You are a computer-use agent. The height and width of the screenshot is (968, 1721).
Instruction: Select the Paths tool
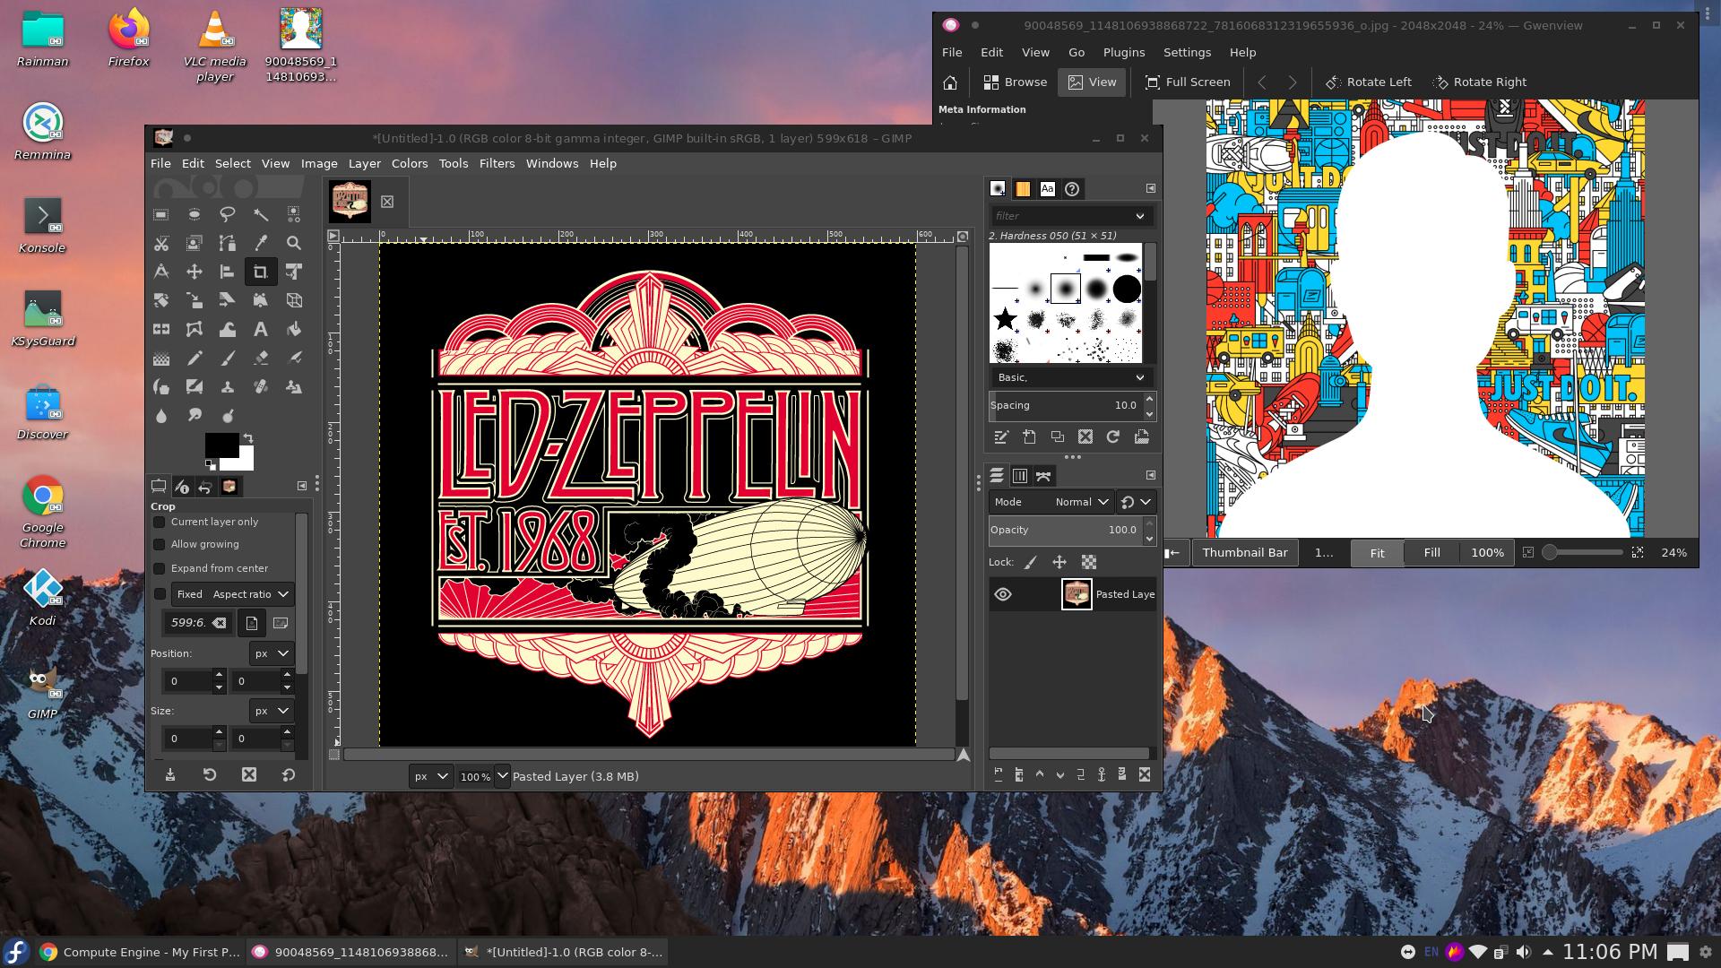tap(227, 243)
